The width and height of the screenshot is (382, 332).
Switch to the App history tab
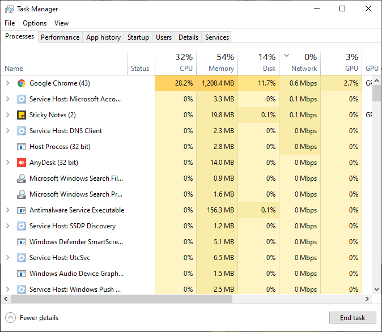pos(103,37)
